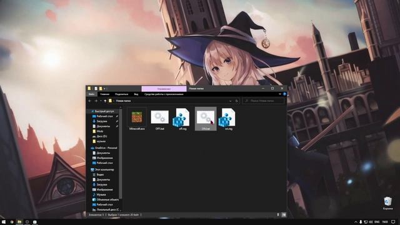
Task: Select the ON.bat batch file
Action: (206, 119)
